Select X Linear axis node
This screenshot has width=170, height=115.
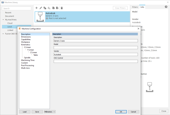click(27, 47)
